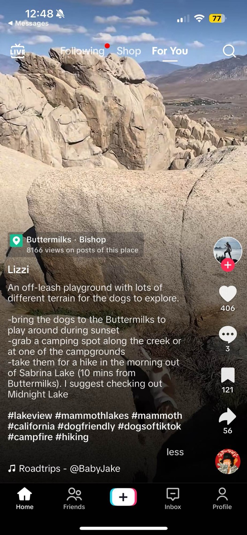Open creator's profile picture
Viewport: 247px width, 535px height.
[228, 251]
